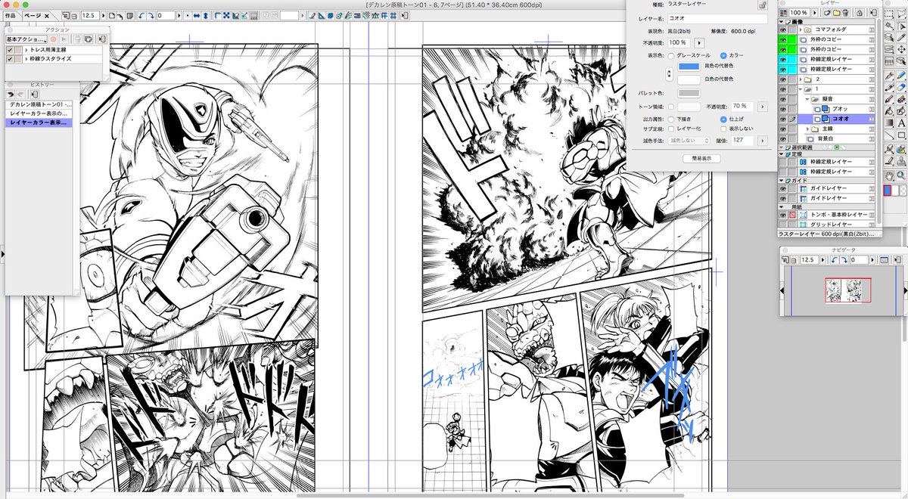908x499 pixels.
Task: Select the rectangle shape tool
Action: 901,135
